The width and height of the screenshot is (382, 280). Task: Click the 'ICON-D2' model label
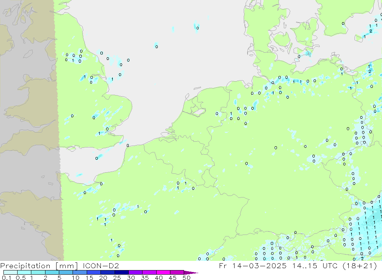coord(101,265)
